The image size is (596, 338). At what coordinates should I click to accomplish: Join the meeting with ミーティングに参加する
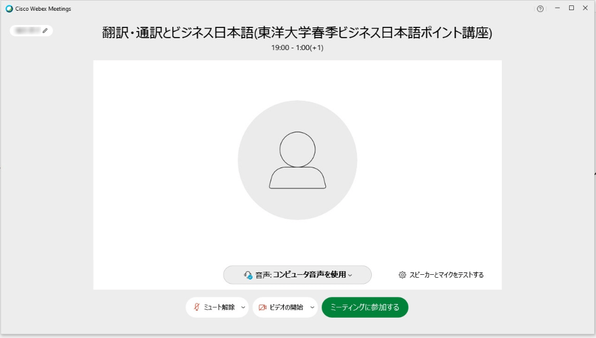365,308
